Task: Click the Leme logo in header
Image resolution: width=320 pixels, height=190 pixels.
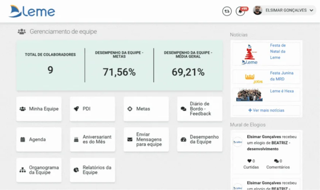Action: pyautogui.click(x=32, y=11)
